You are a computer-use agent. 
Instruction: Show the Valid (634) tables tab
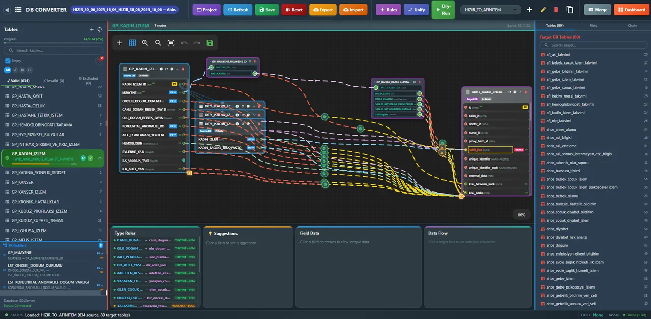click(x=18, y=81)
